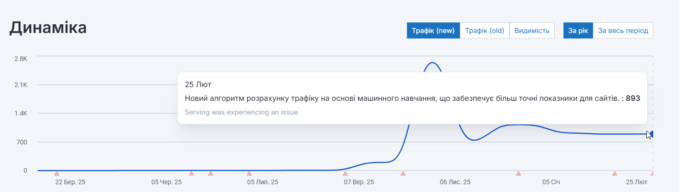
Task: Click the last triangle marker at chart's right edge
Action: point(652,173)
